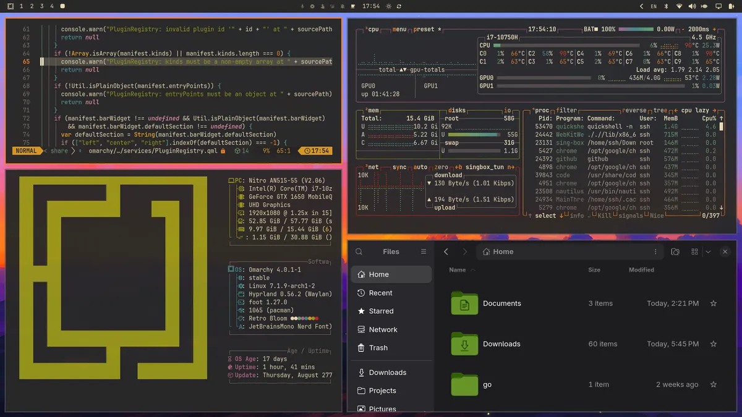Open Pictures bookmark in Files sidebar
This screenshot has height=417, width=742.
(391, 408)
